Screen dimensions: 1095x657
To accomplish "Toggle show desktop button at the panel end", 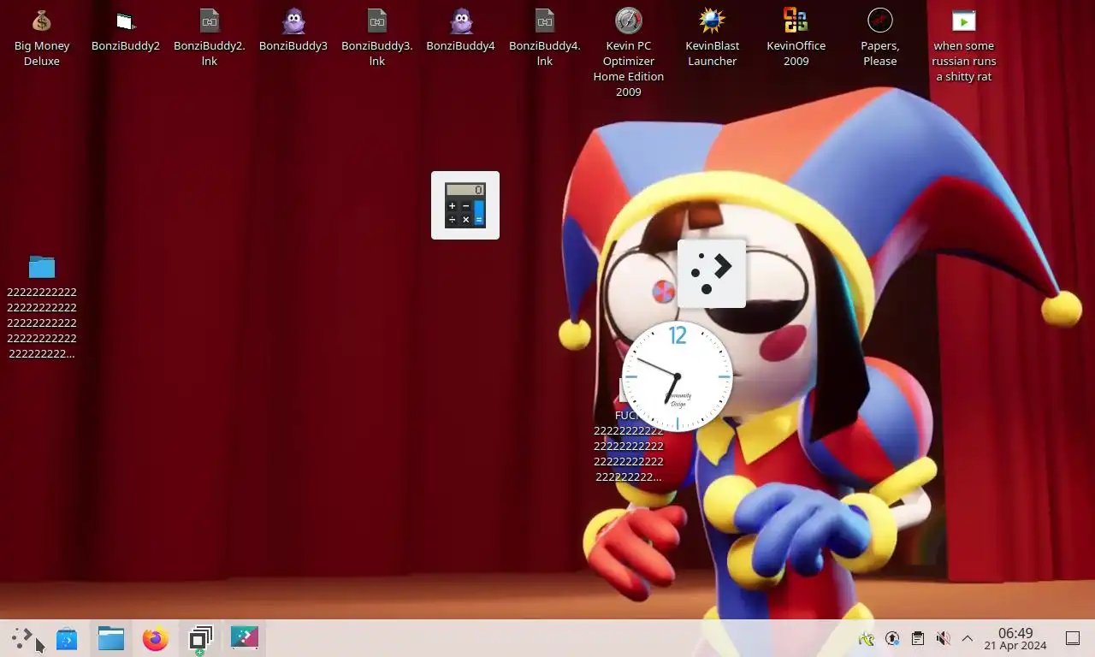I will click(1072, 638).
